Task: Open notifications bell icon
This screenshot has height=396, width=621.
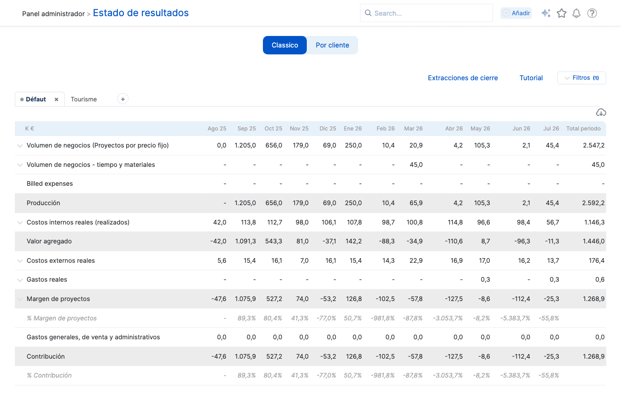Action: [x=576, y=13]
